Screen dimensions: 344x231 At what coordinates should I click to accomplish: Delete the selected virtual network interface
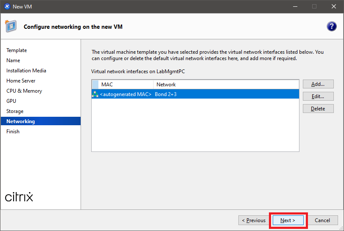pyautogui.click(x=318, y=109)
